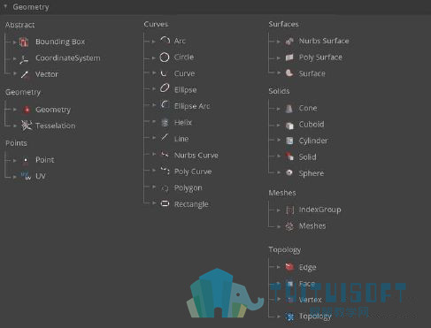Expand the Vector node arrow
The image size is (431, 328).
pyautogui.click(x=15, y=73)
